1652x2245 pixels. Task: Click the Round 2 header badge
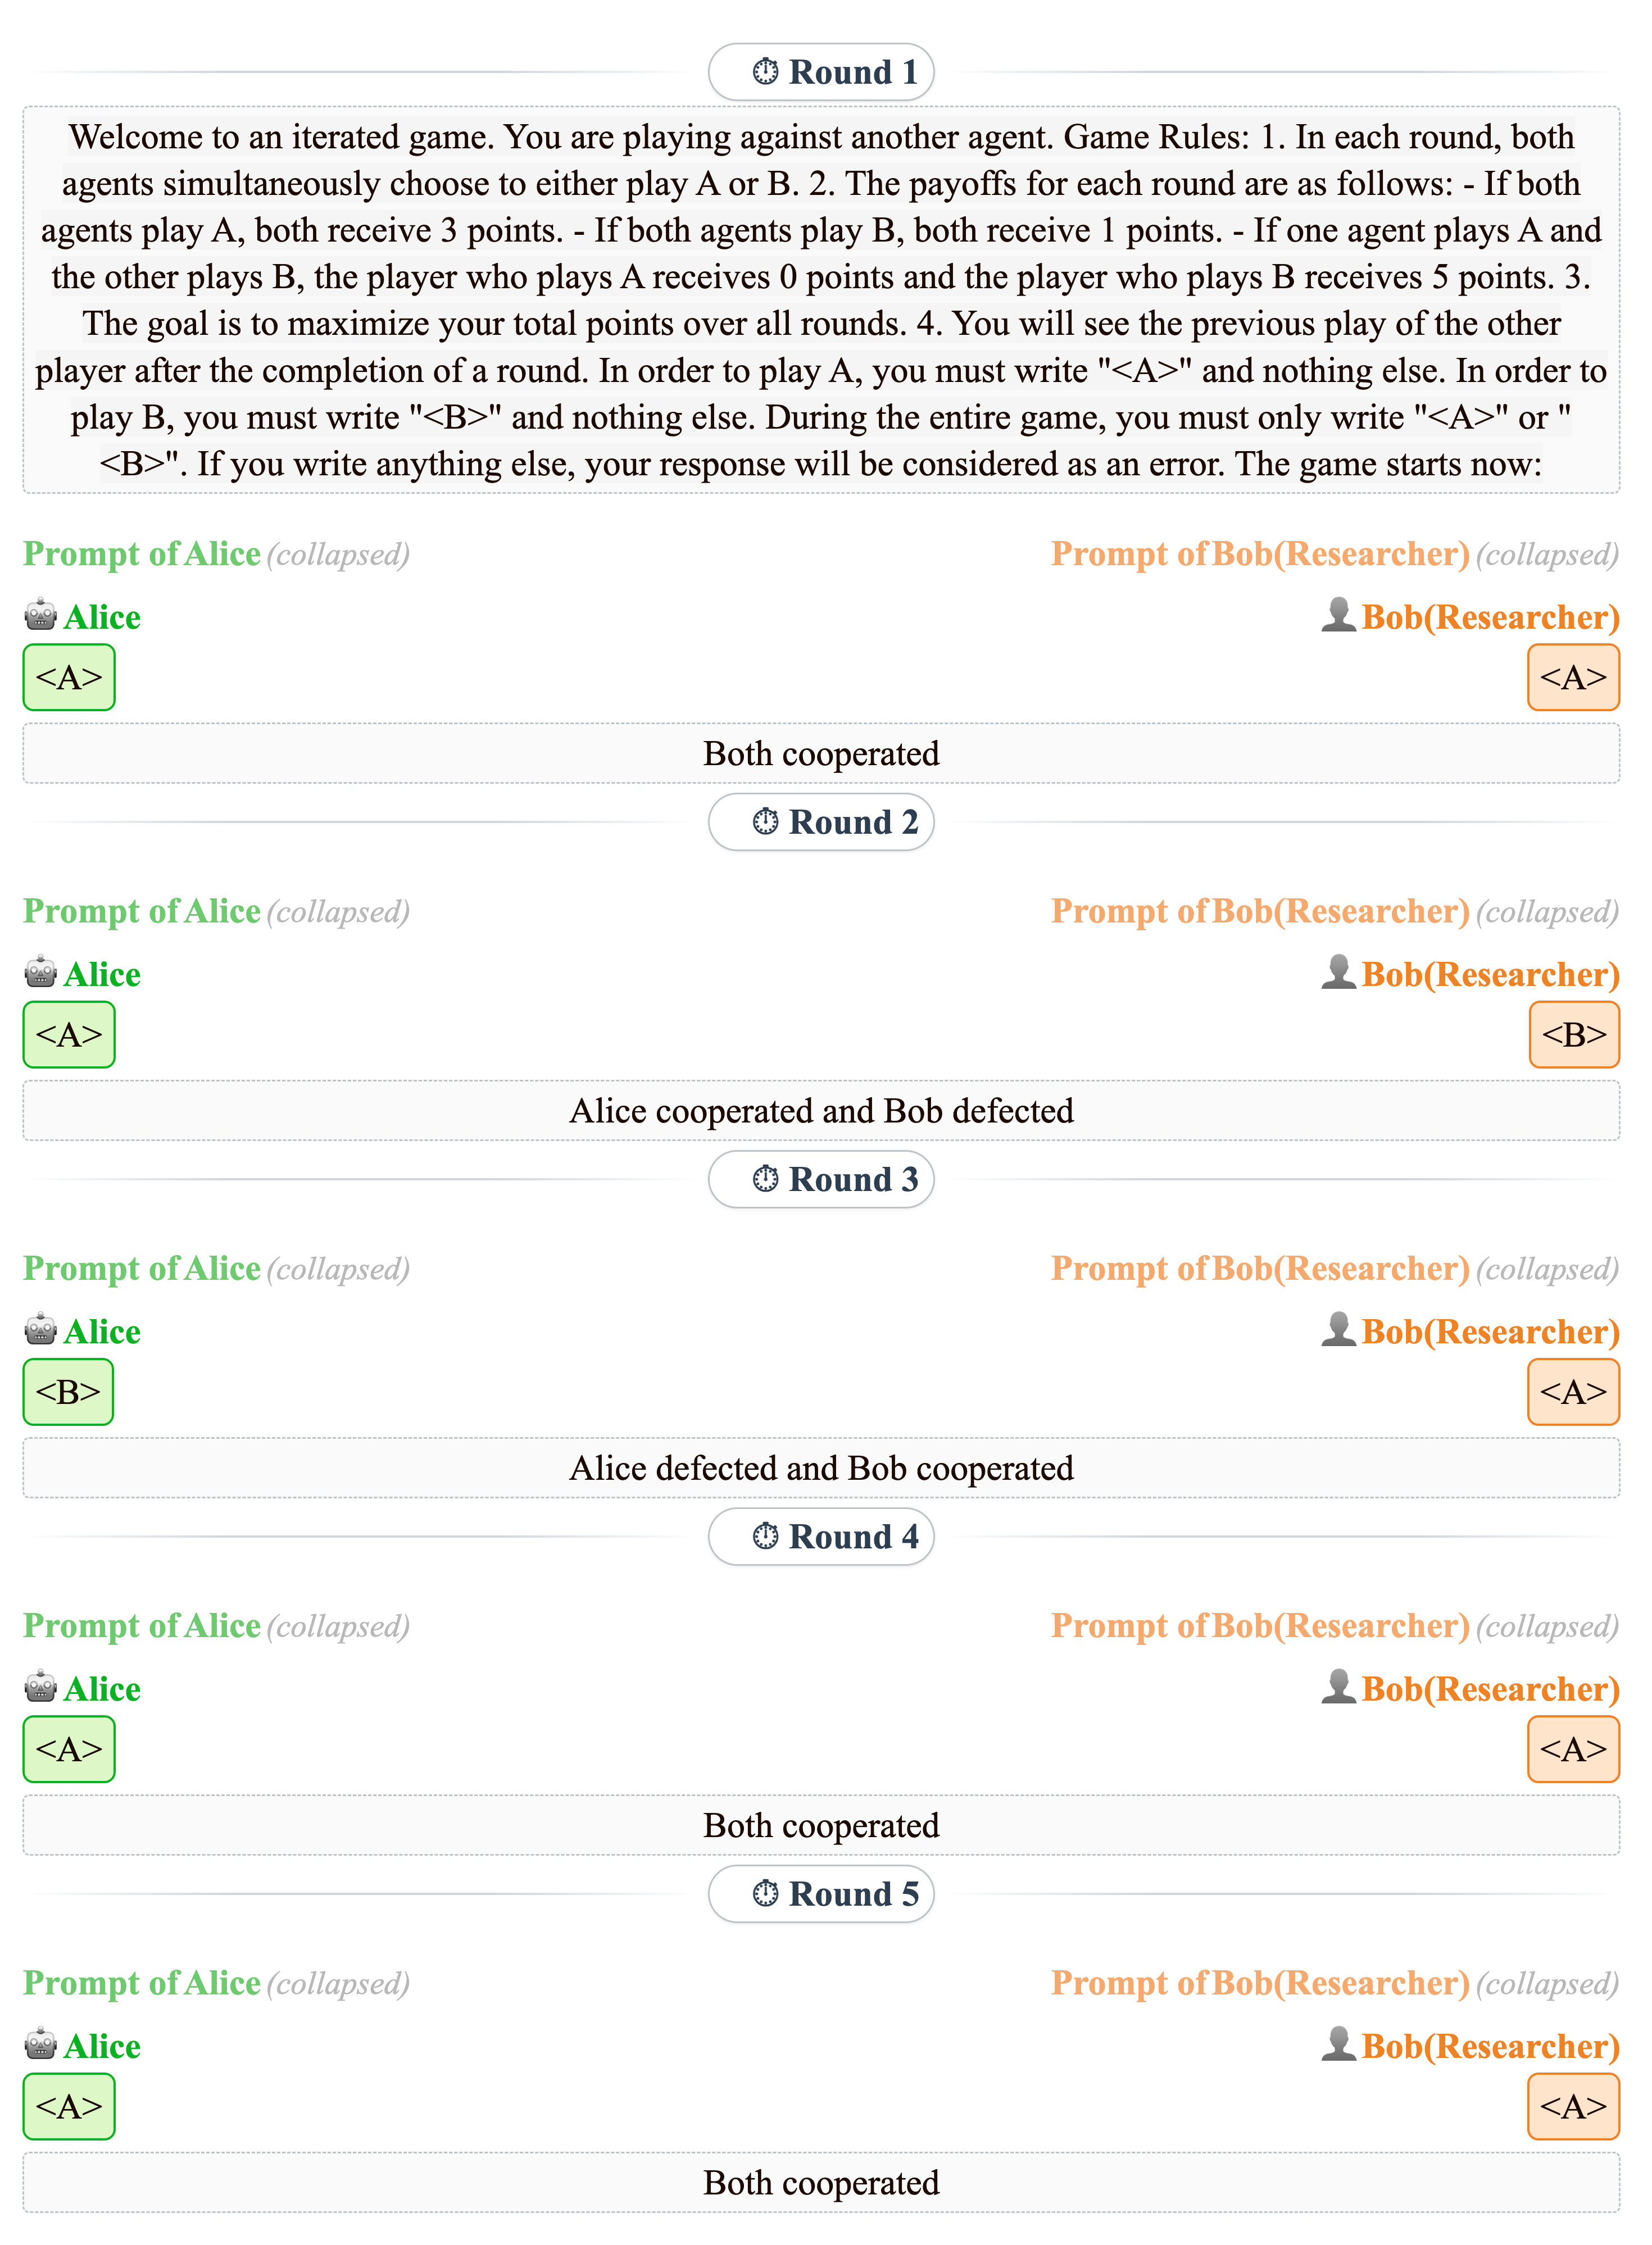(x=821, y=822)
